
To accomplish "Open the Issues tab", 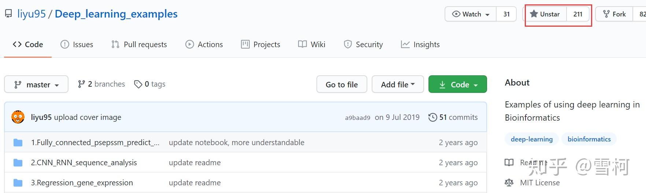I will click(77, 45).
